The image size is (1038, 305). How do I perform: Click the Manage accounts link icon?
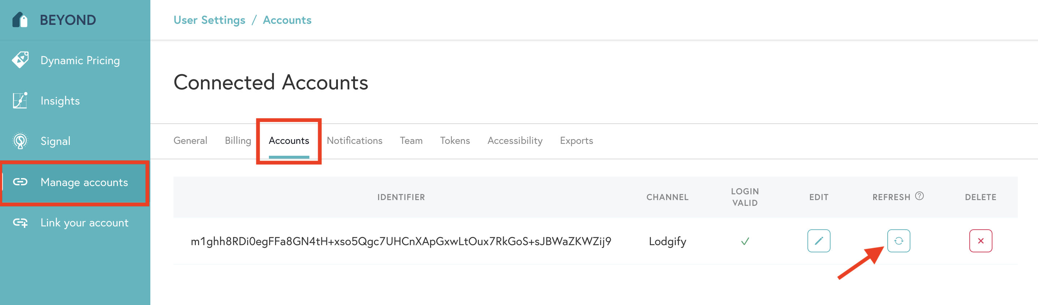tap(20, 182)
